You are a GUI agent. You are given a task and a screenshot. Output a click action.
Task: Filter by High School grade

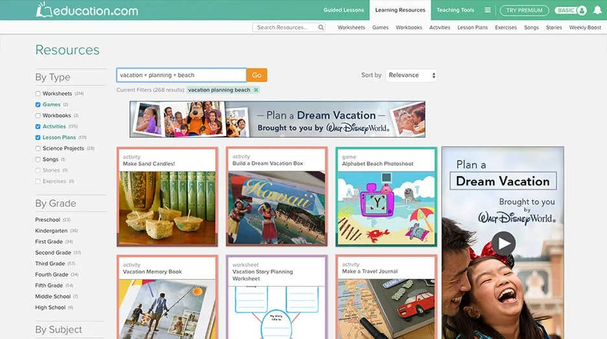51,307
